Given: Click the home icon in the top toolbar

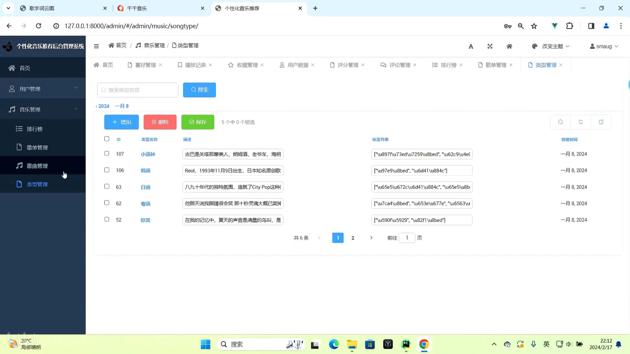Looking at the screenshot, I should [x=509, y=46].
